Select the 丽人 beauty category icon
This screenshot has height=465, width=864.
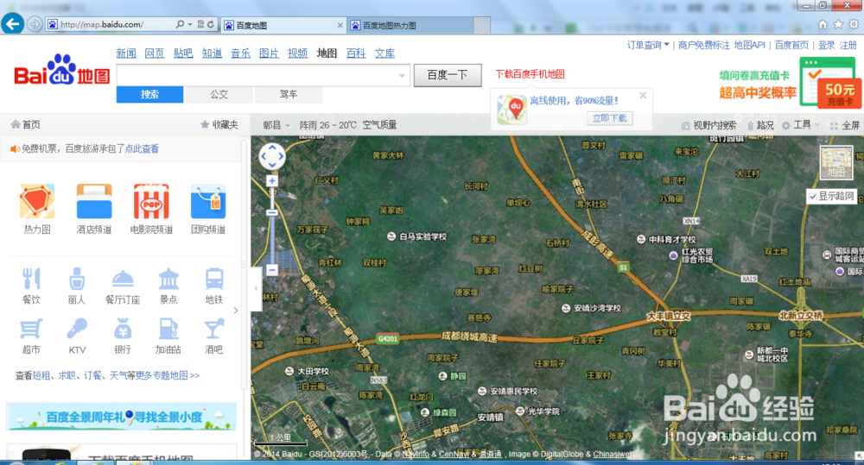[77, 279]
